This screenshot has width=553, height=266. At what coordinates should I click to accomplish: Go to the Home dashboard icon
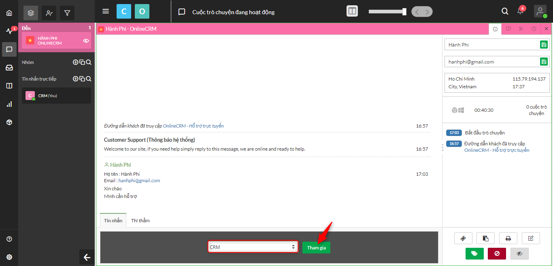point(9,13)
